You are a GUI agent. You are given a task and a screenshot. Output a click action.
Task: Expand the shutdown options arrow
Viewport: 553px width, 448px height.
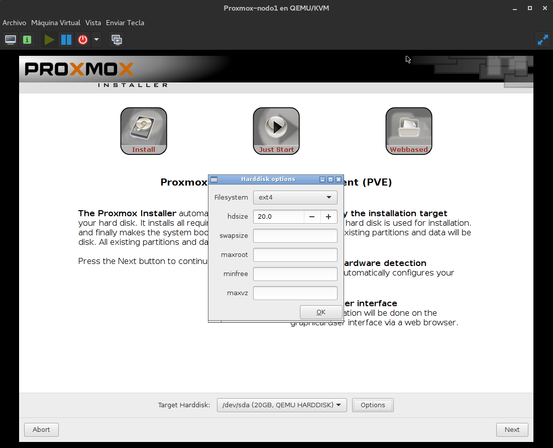click(x=96, y=40)
